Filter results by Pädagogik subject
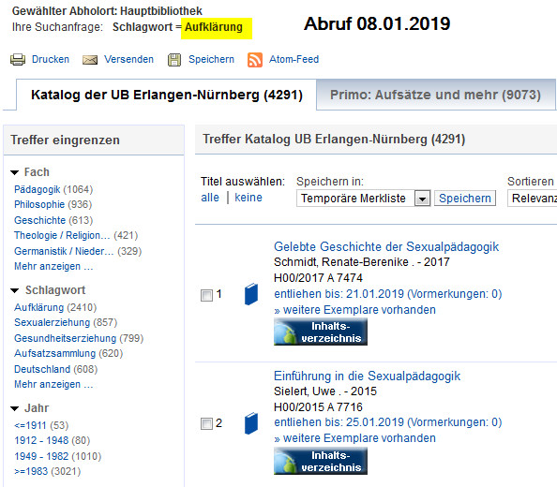 click(37, 189)
